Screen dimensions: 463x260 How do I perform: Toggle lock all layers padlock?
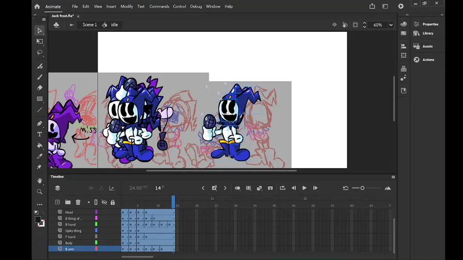click(x=113, y=202)
